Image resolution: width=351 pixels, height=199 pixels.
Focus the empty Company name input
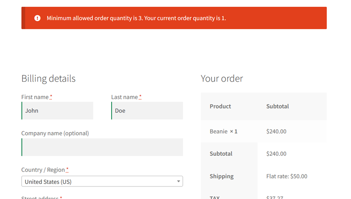pyautogui.click(x=102, y=147)
